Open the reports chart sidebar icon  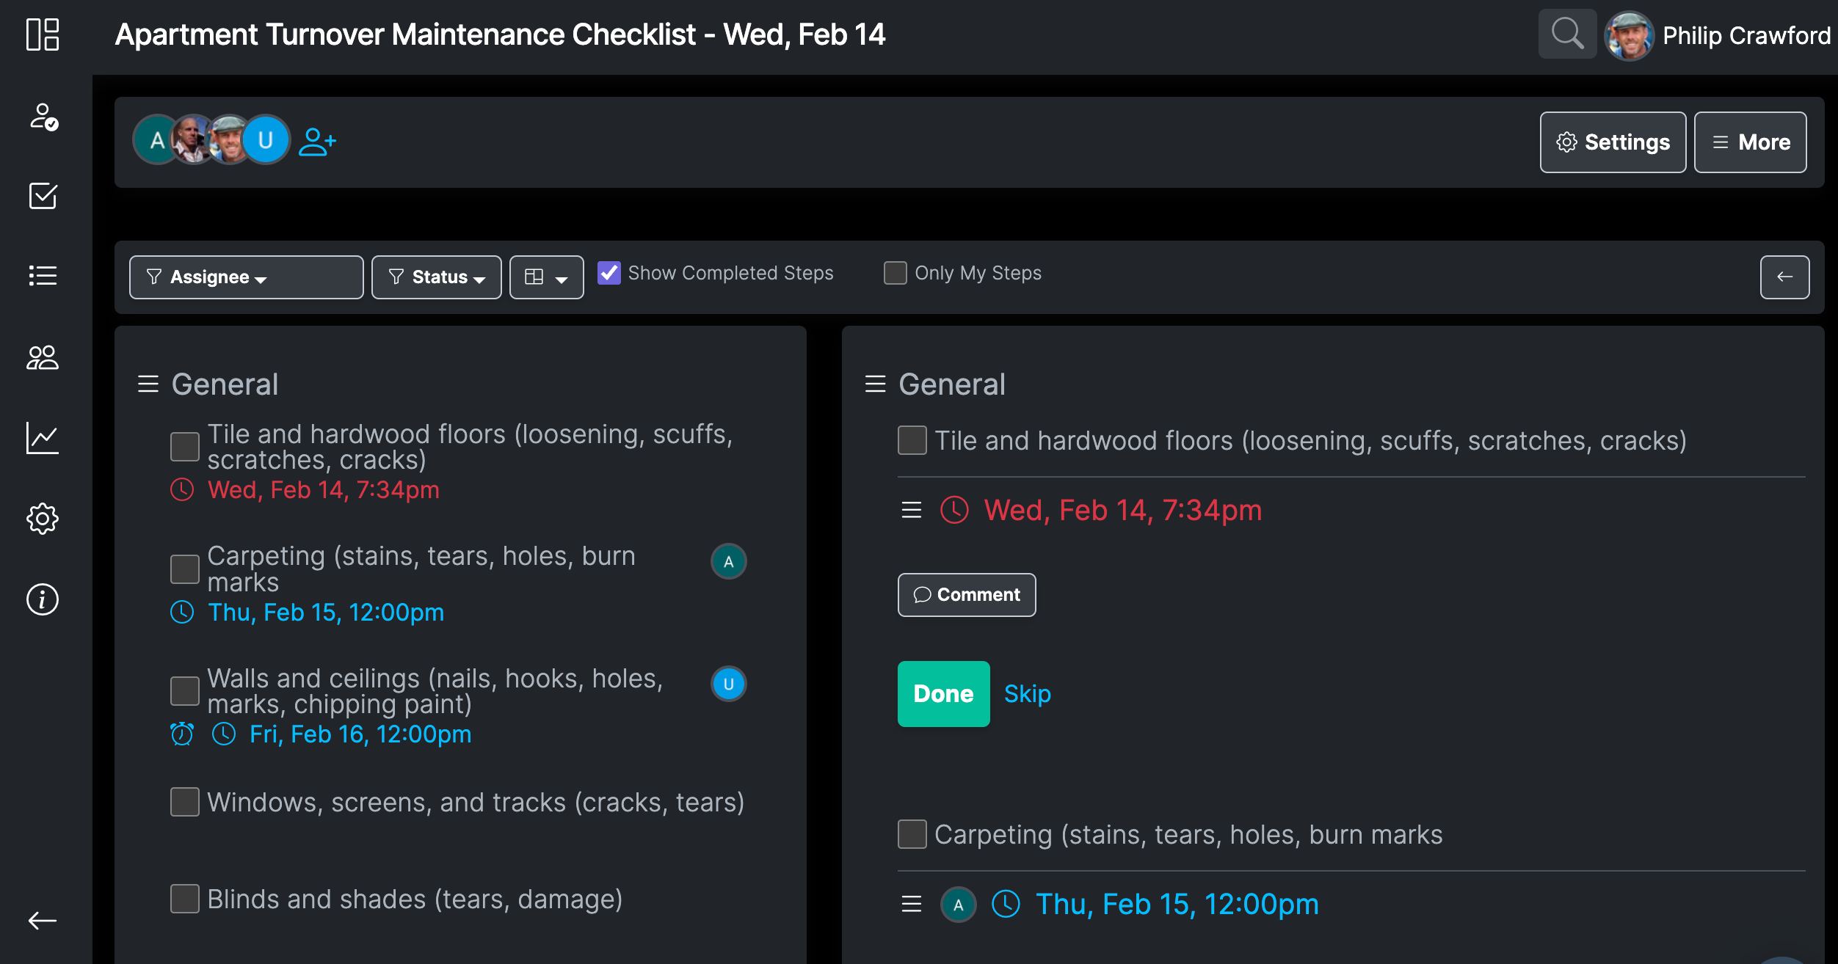coord(43,438)
